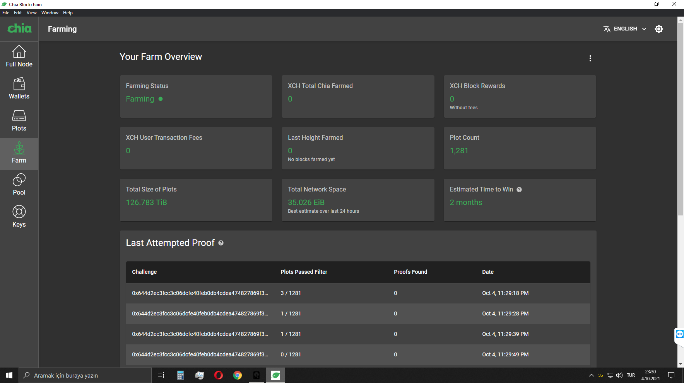Show help for Last Attempted Proof
Image resolution: width=684 pixels, height=383 pixels.
click(x=221, y=243)
